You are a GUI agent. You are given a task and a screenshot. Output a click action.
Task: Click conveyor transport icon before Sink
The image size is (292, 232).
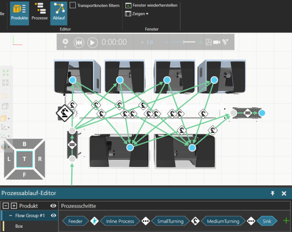(251, 221)
